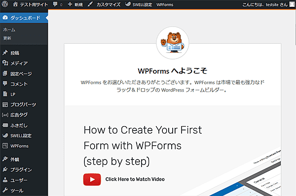Click the brush icon for カスタマイズ
The image size is (296, 196).
tap(90, 4)
